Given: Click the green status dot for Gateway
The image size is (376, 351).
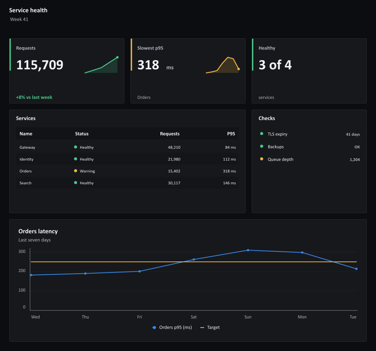Looking at the screenshot, I should coord(76,147).
